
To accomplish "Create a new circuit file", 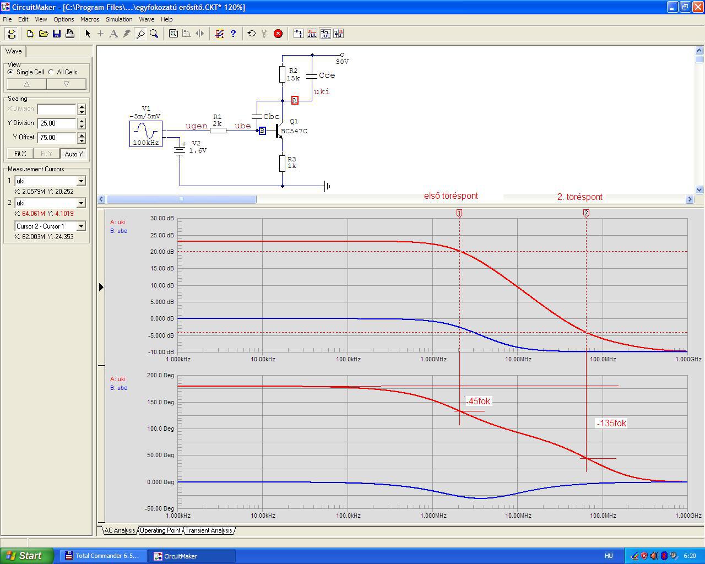I will click(x=30, y=34).
